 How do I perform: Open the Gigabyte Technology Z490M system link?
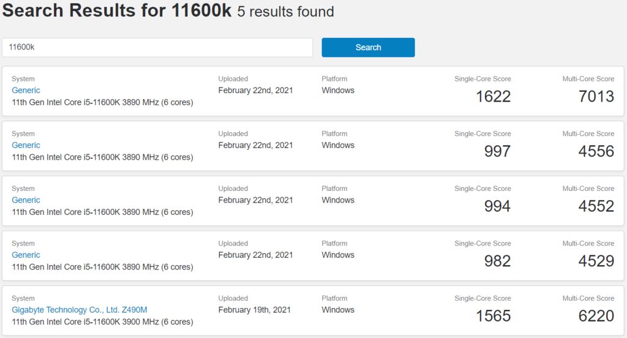tap(80, 310)
